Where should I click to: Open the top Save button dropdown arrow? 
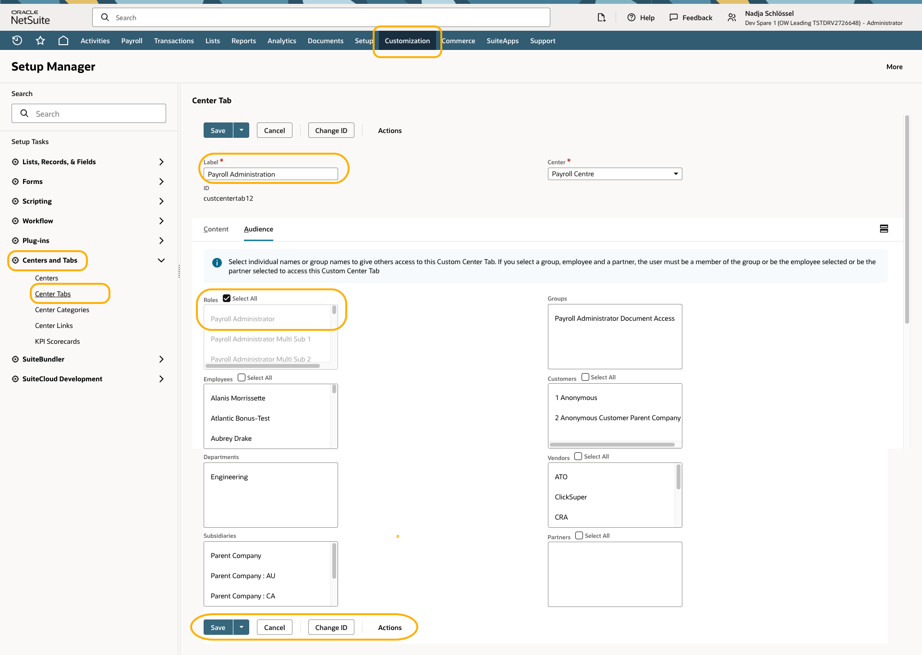[242, 130]
